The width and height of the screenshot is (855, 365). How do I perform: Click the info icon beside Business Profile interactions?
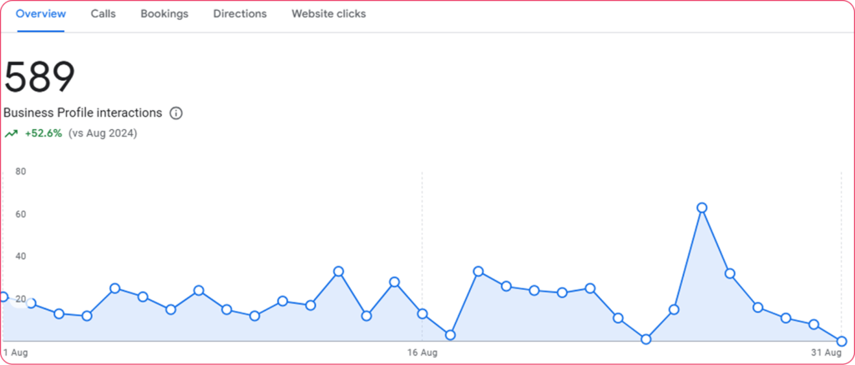[176, 113]
